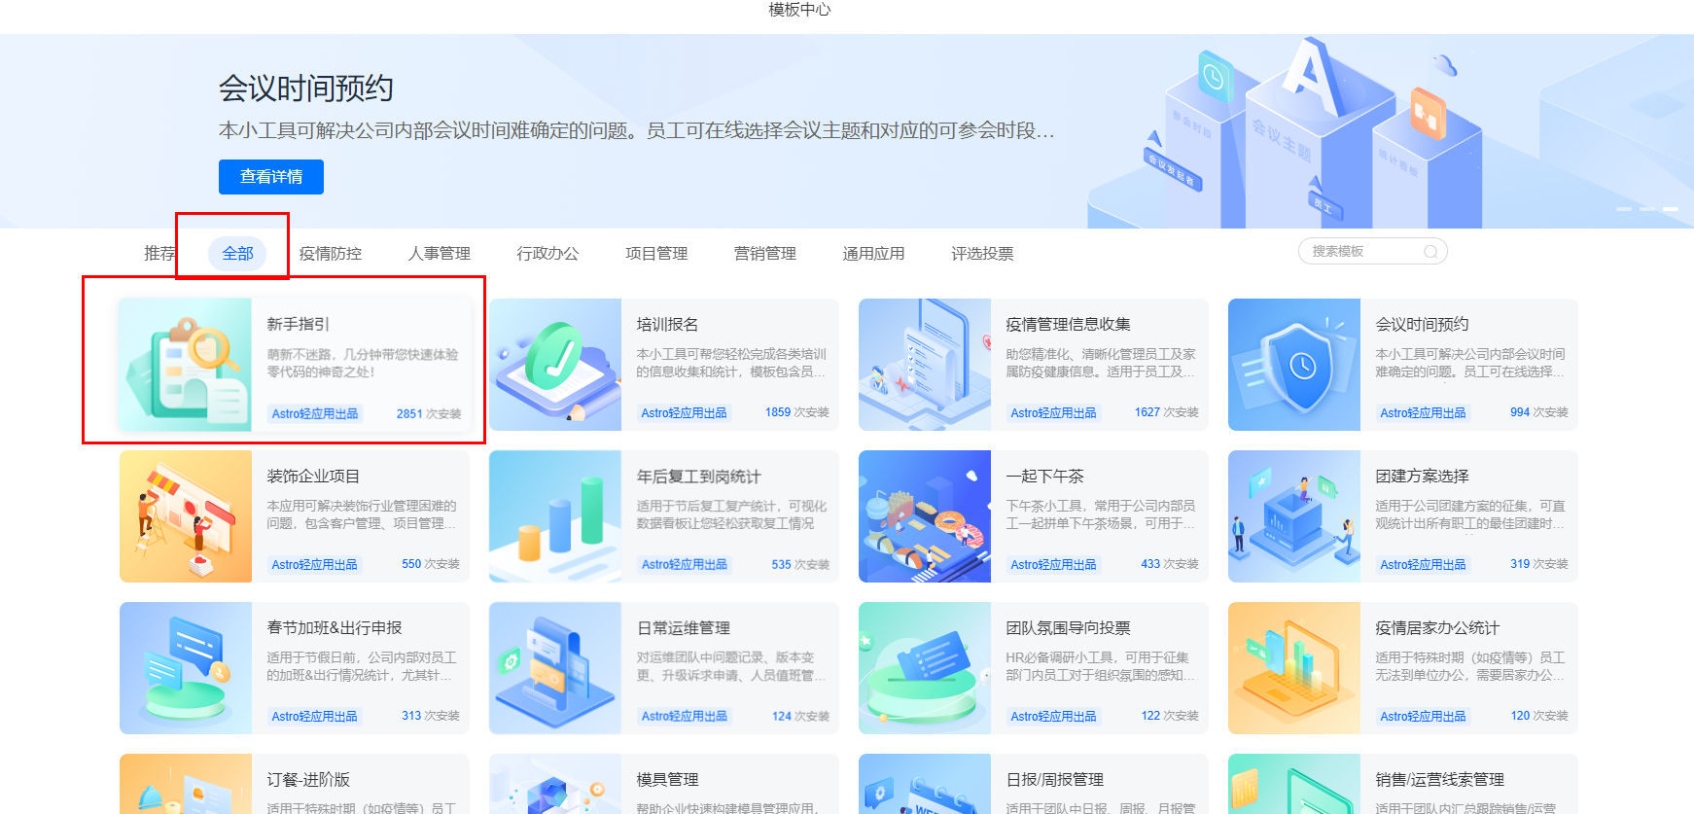This screenshot has width=1694, height=814.
Task: Open the 培训报名 checkmark thumbnail
Action: tap(555, 365)
